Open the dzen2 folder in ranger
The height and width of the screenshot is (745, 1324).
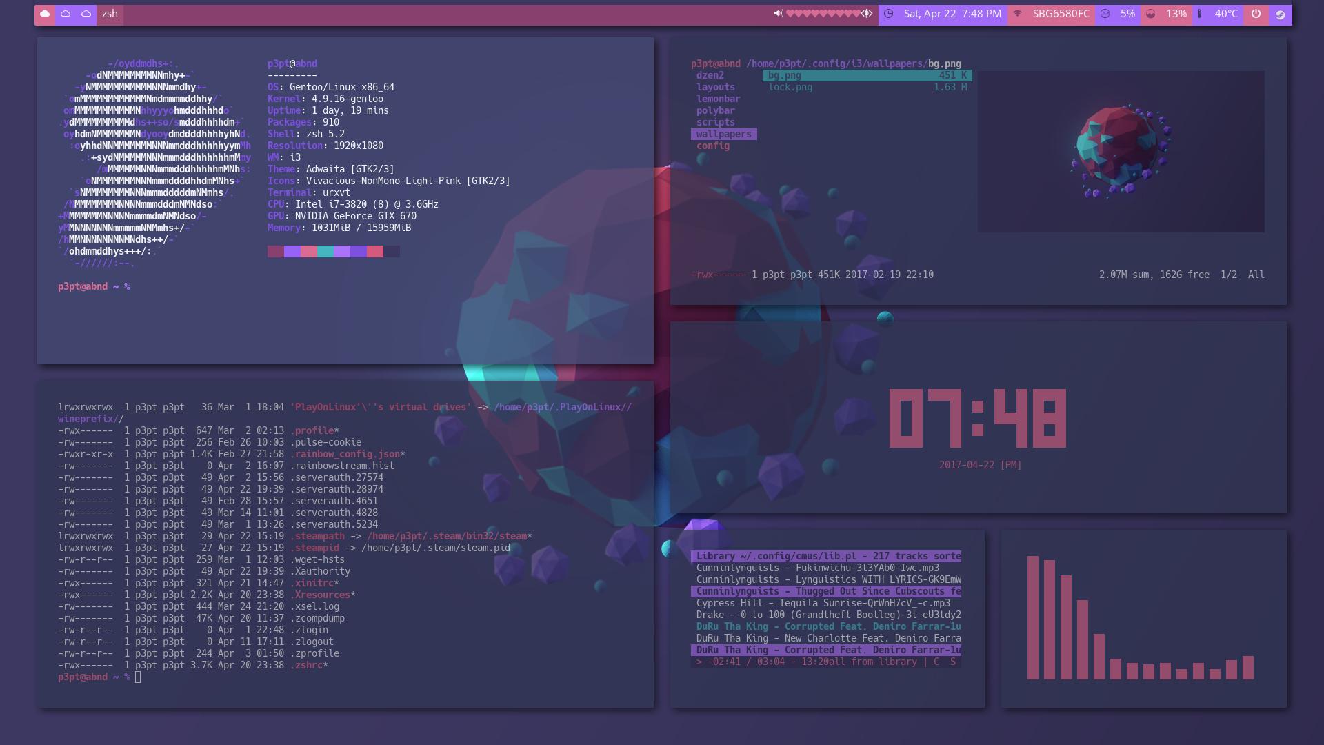pos(710,75)
